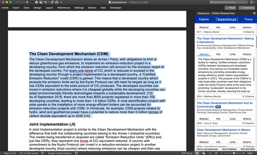Click the PDF badge on Controversies article
257x155 pixels.
coord(218,107)
